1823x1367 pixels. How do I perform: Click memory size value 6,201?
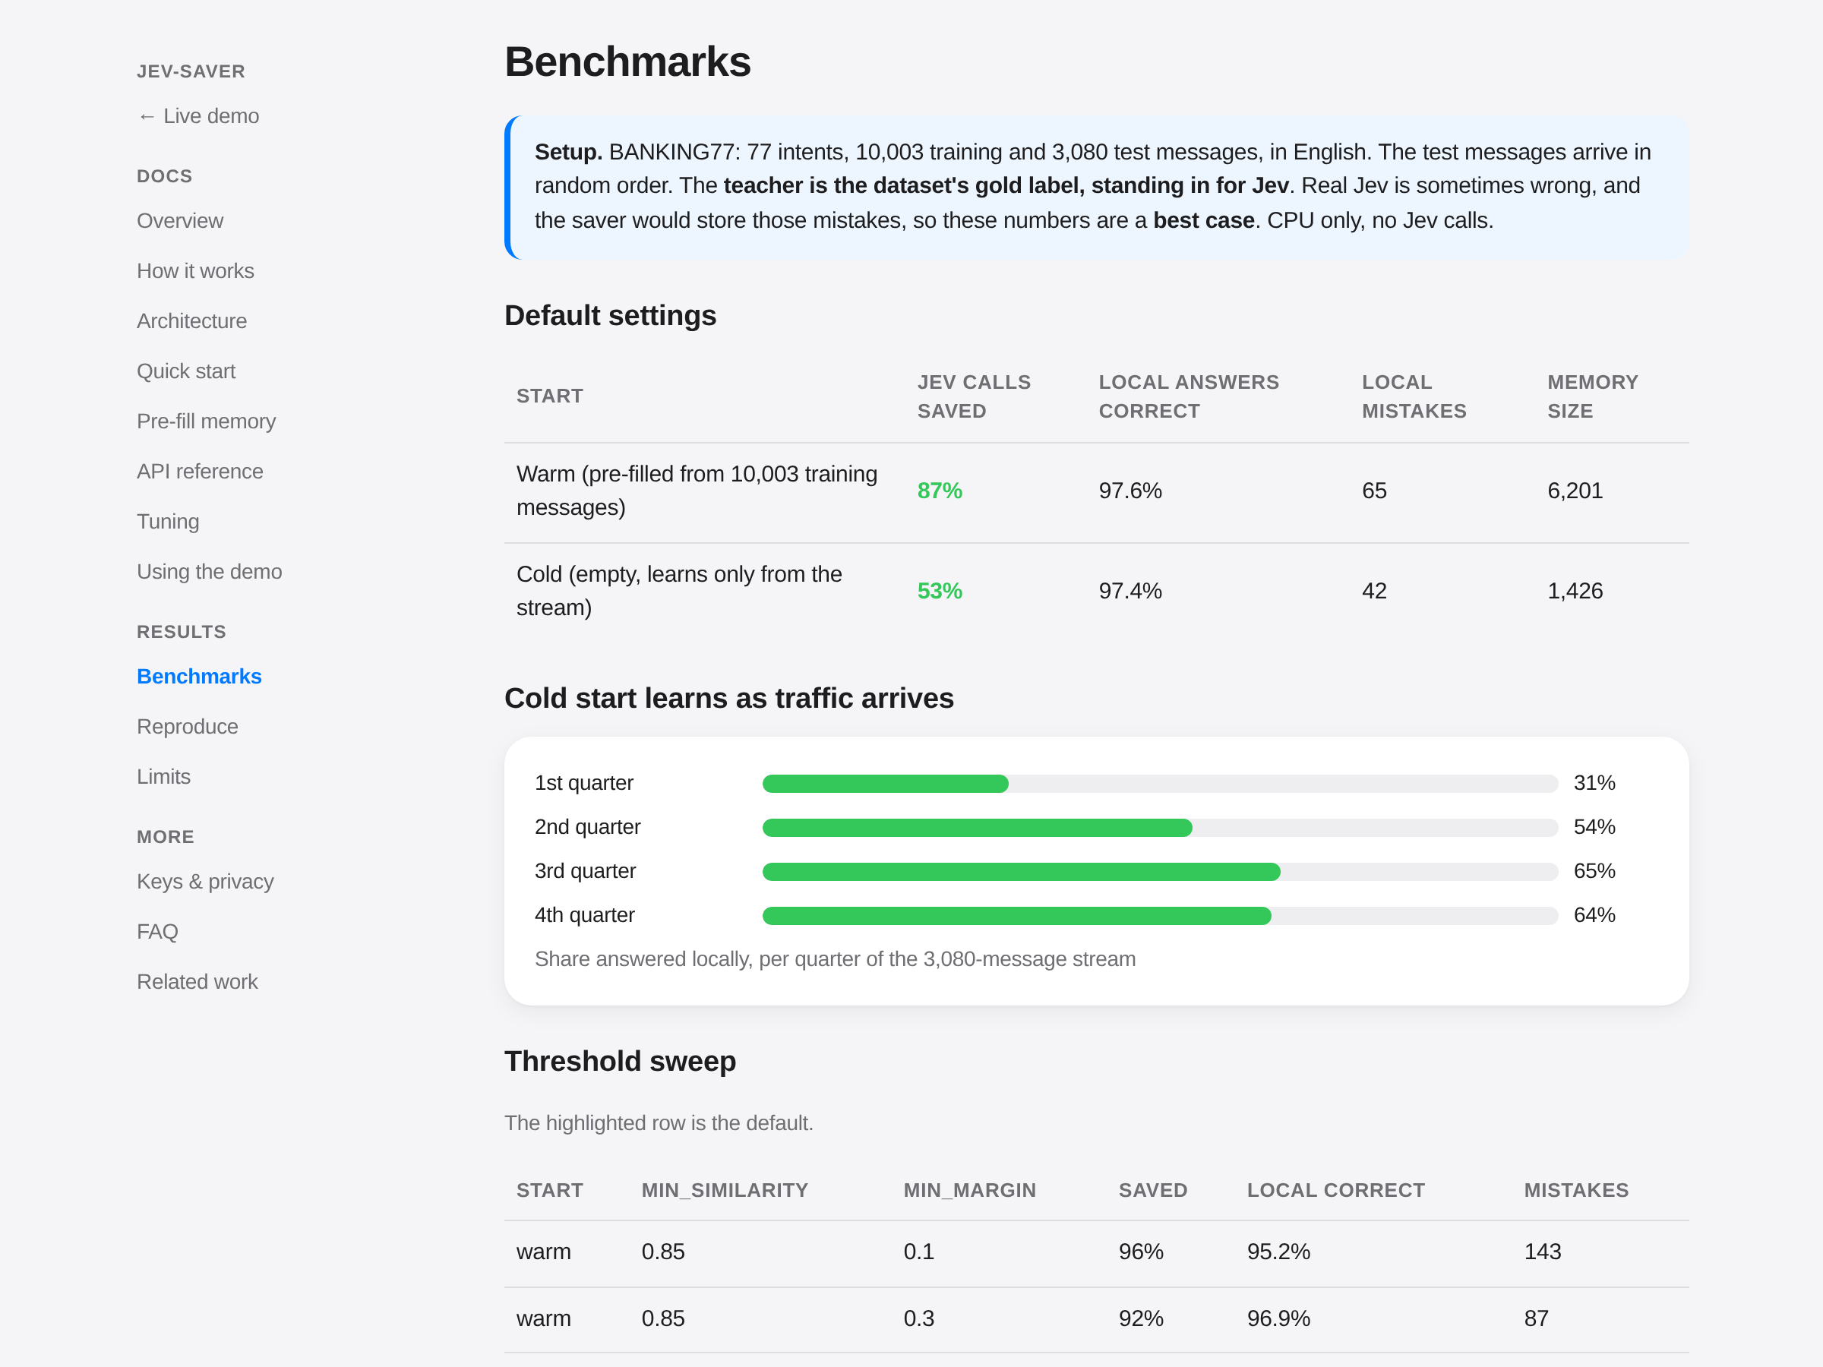[1575, 491]
